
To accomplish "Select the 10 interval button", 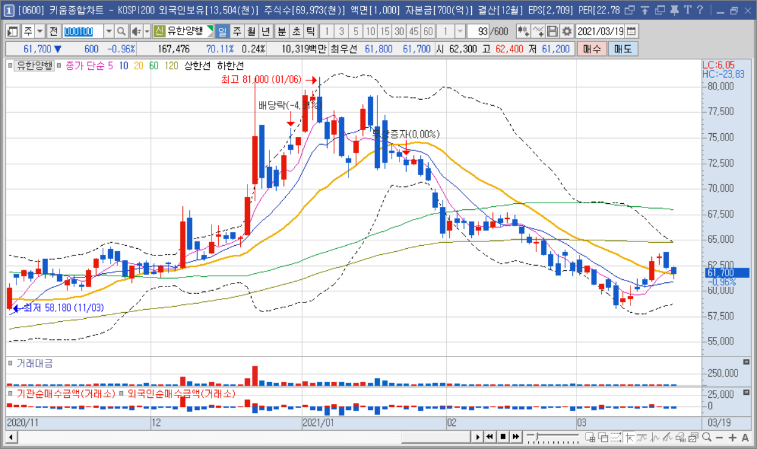I will (370, 31).
